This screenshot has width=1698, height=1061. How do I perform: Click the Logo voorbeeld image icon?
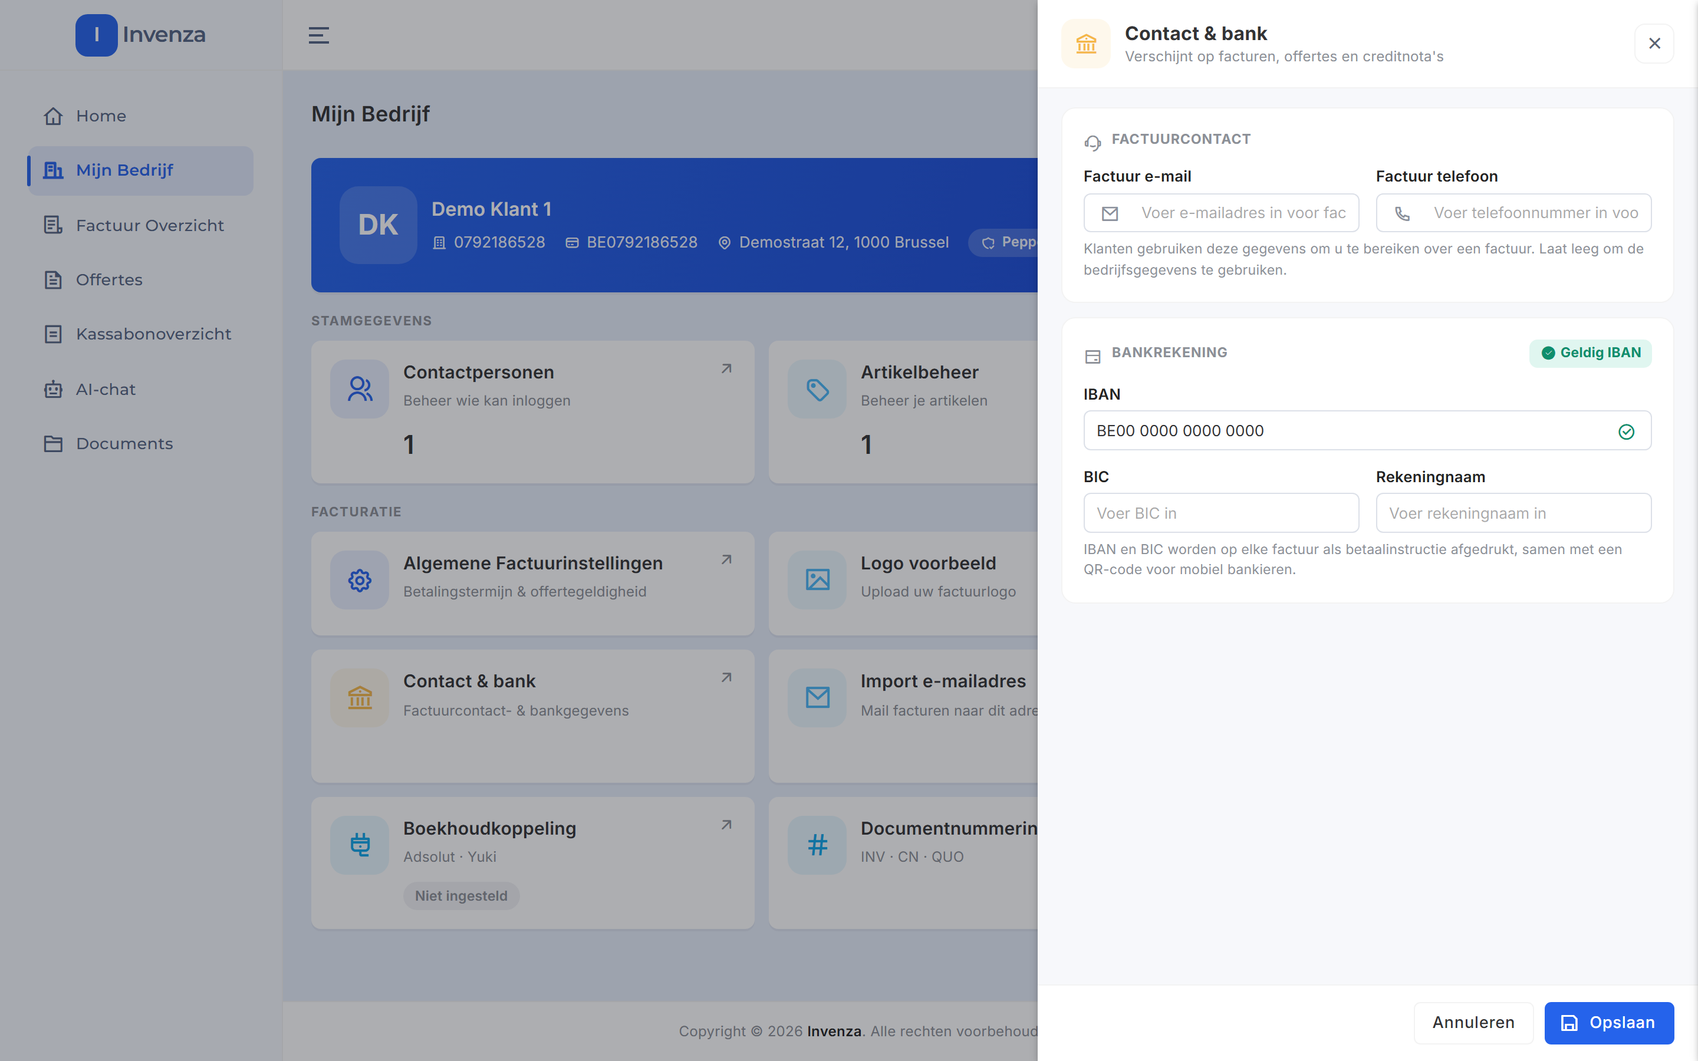coord(817,579)
